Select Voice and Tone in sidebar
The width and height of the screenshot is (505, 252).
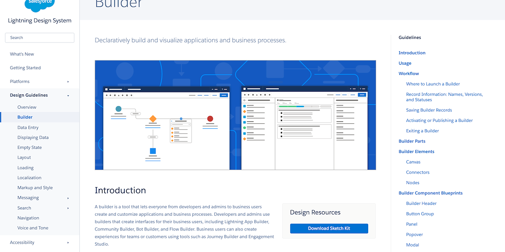pyautogui.click(x=33, y=228)
